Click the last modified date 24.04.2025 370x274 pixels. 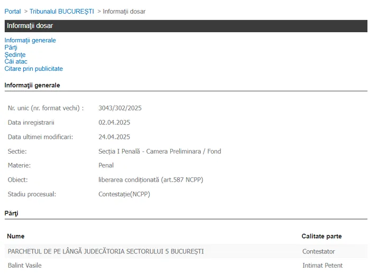pos(114,137)
